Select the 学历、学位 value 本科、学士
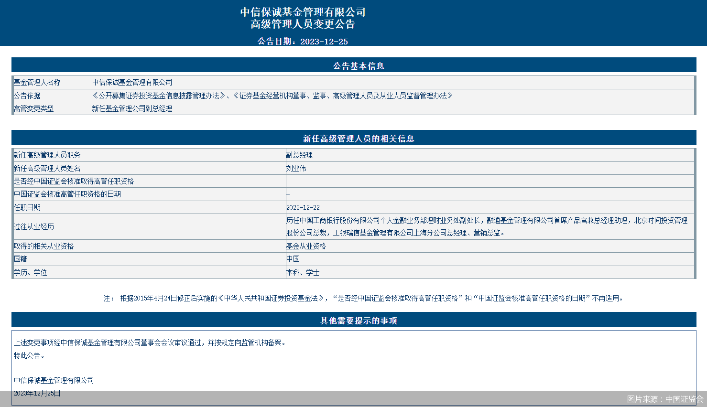The image size is (707, 407). click(x=299, y=272)
